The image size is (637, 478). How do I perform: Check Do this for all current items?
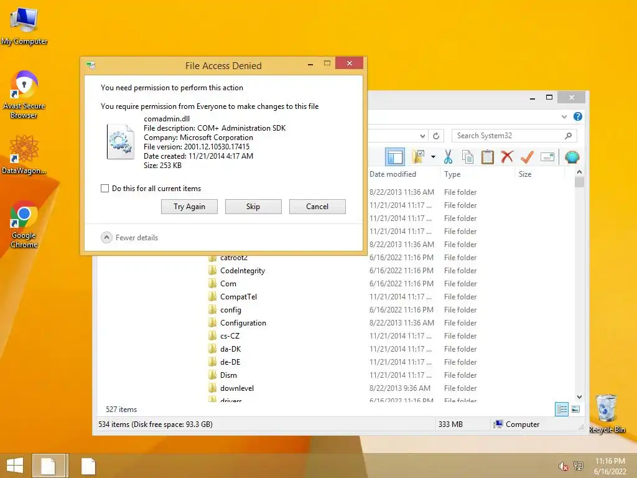pyautogui.click(x=105, y=188)
